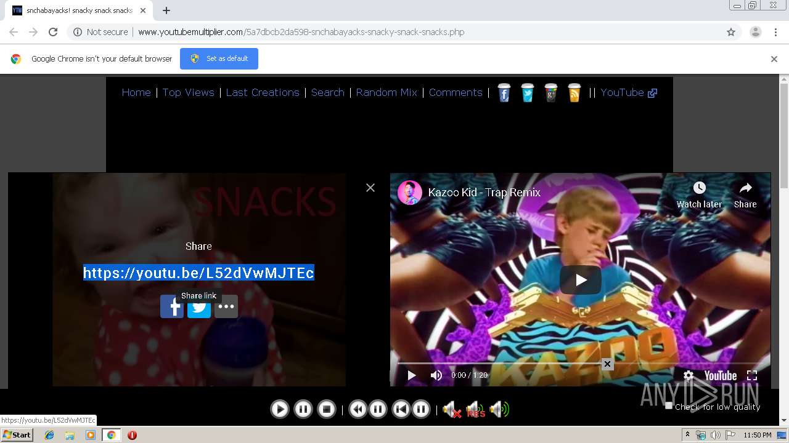789x443 pixels.
Task: Stop all videos with the stop button
Action: click(x=327, y=409)
